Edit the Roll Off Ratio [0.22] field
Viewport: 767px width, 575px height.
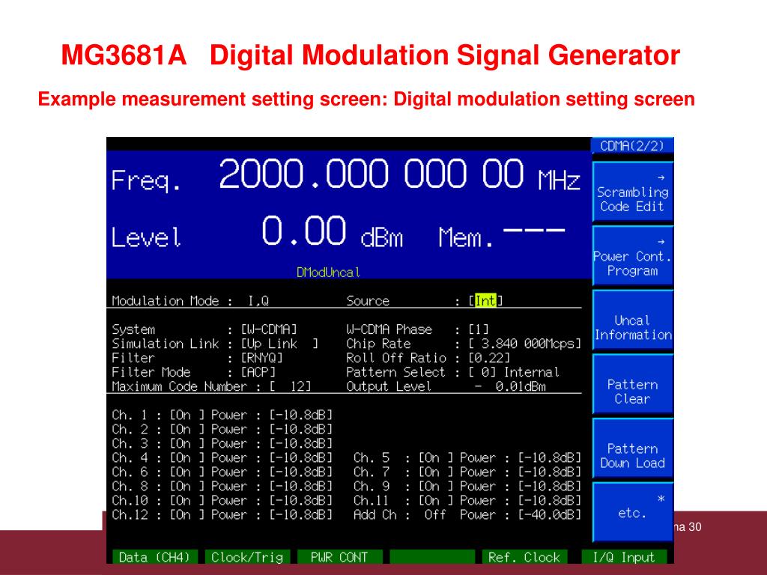(489, 358)
